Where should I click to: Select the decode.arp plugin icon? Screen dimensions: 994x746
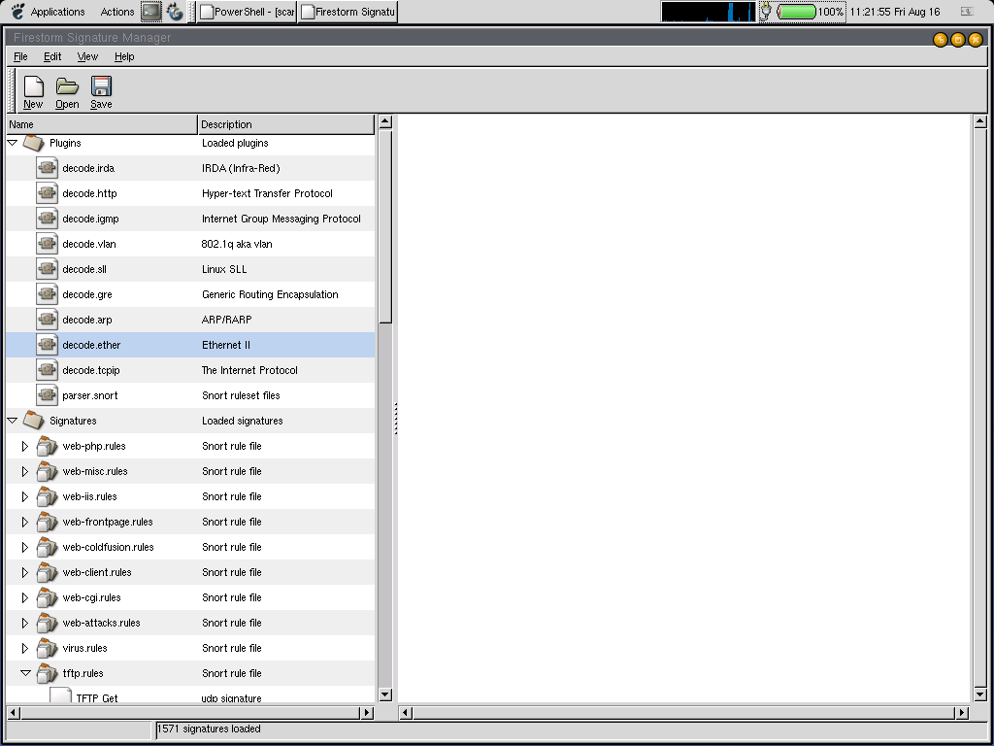pos(47,320)
